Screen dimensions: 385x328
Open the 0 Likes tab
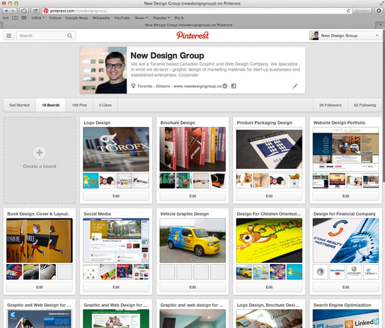coord(105,105)
